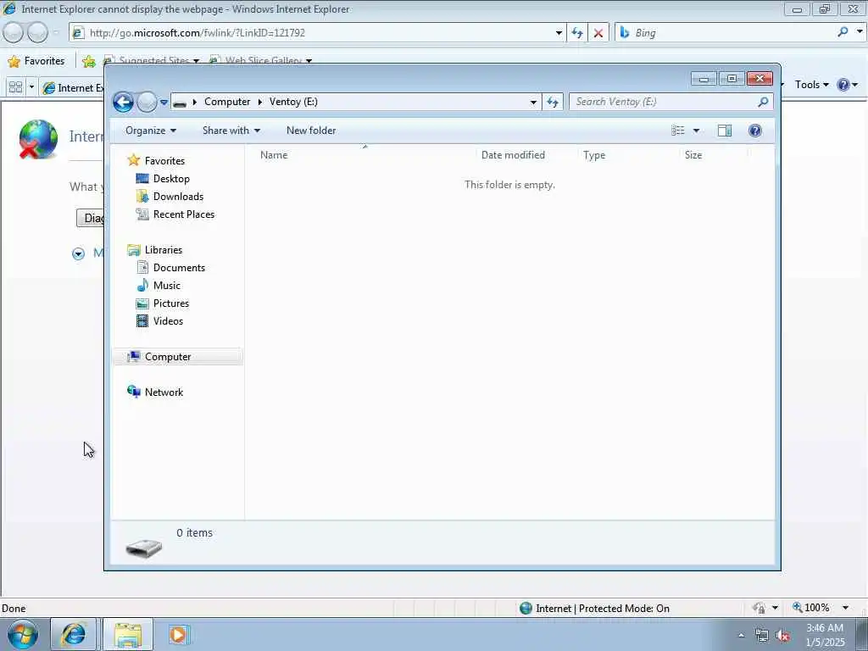Open the tab list dropdown arrow

tap(31, 87)
